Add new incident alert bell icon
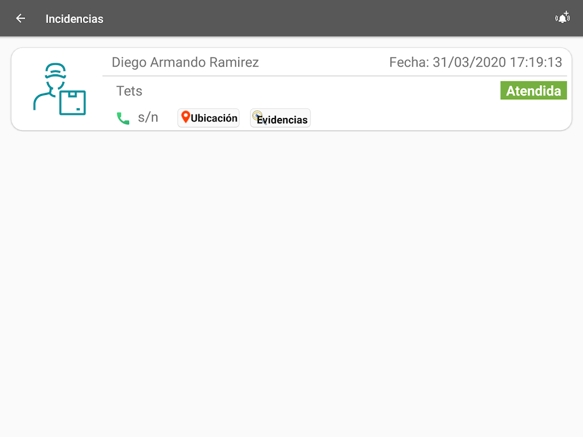Viewport: 583px width, 437px height. coord(562,17)
